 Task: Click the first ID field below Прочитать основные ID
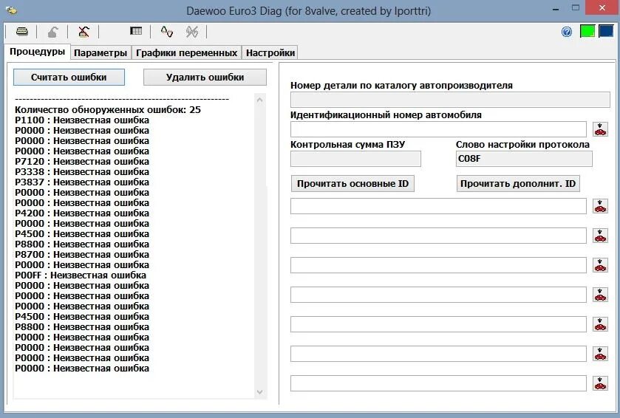[x=438, y=206]
